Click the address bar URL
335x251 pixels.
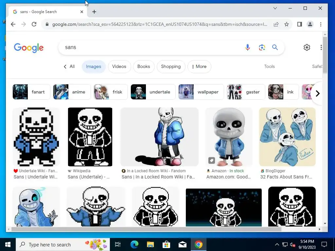tap(160, 24)
